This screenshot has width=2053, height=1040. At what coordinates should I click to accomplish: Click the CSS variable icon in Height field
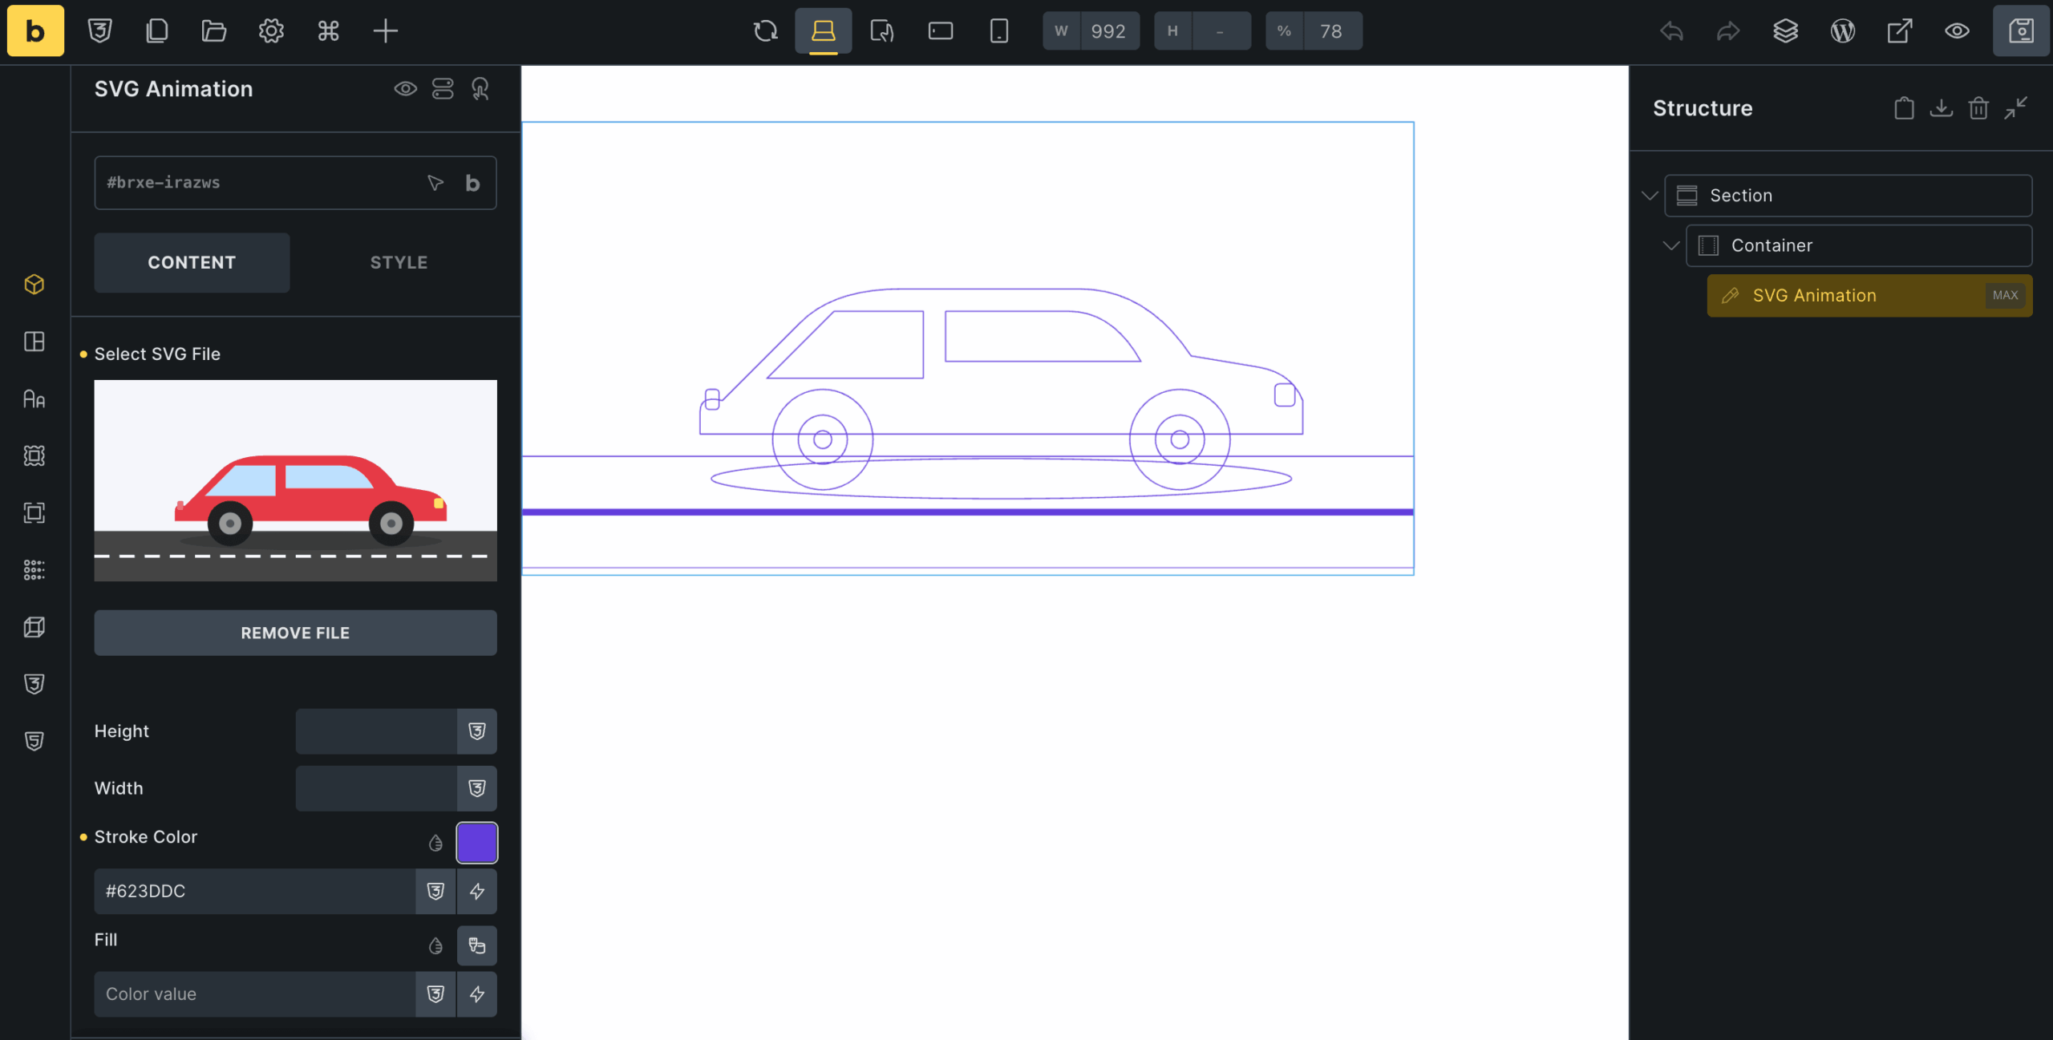(x=477, y=731)
